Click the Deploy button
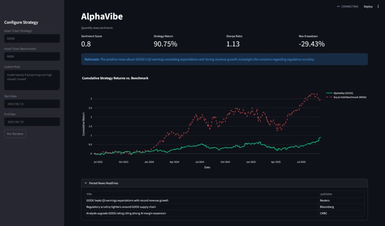This screenshot has height=226, width=385. click(368, 7)
